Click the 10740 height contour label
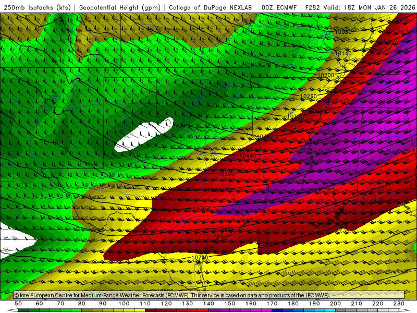The image size is (417, 313). pyautogui.click(x=200, y=258)
